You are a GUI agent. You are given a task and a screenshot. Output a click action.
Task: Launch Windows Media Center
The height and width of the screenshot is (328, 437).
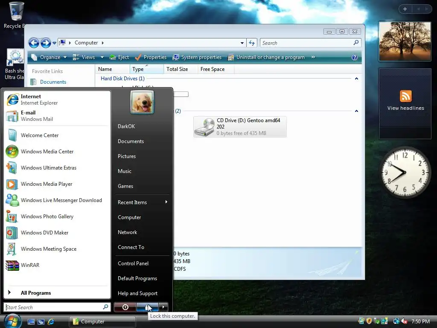pyautogui.click(x=57, y=152)
